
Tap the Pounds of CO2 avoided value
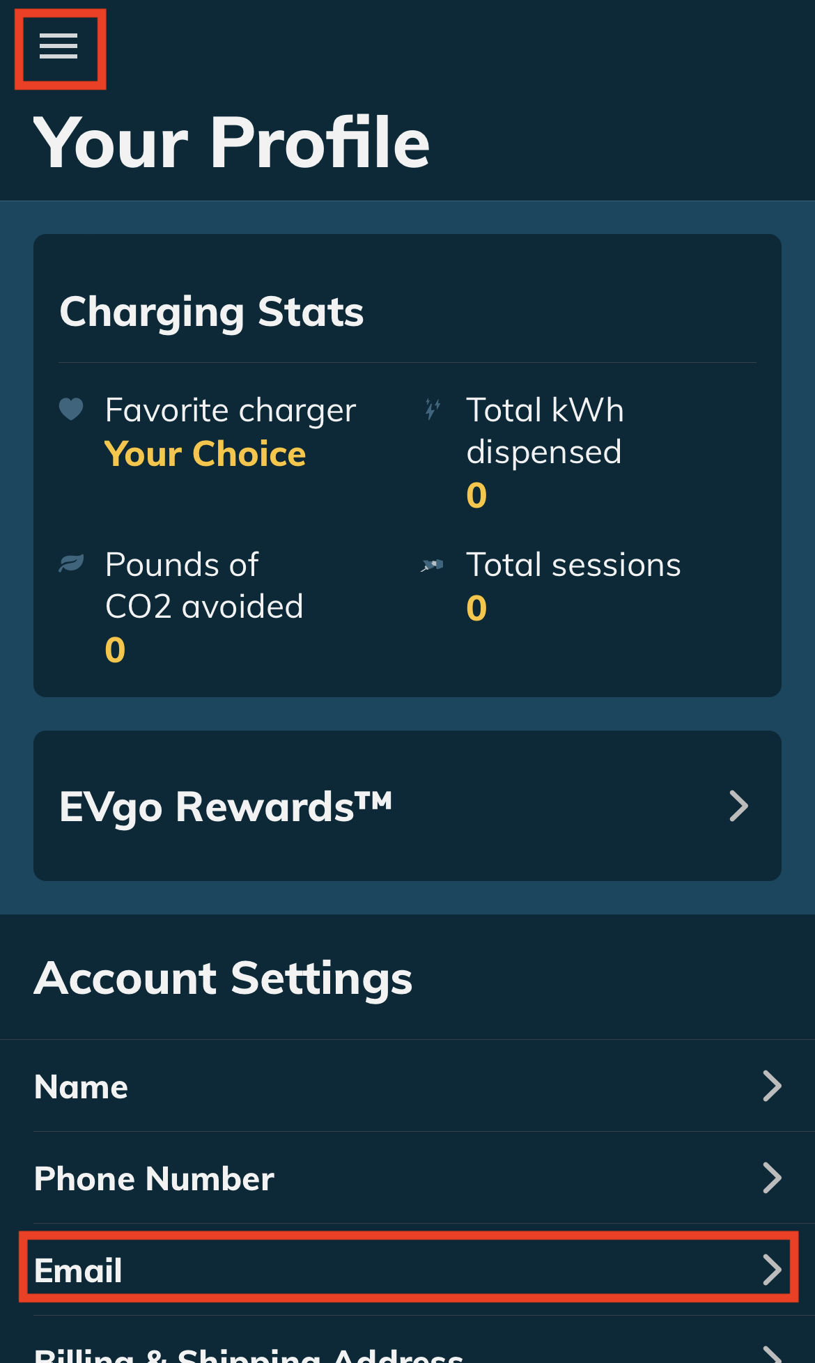(x=115, y=651)
